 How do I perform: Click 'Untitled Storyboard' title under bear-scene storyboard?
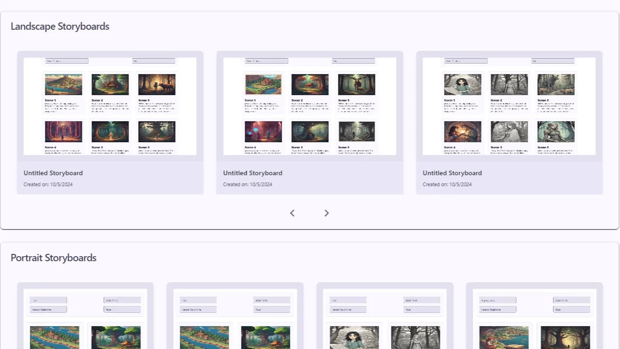pyautogui.click(x=53, y=173)
